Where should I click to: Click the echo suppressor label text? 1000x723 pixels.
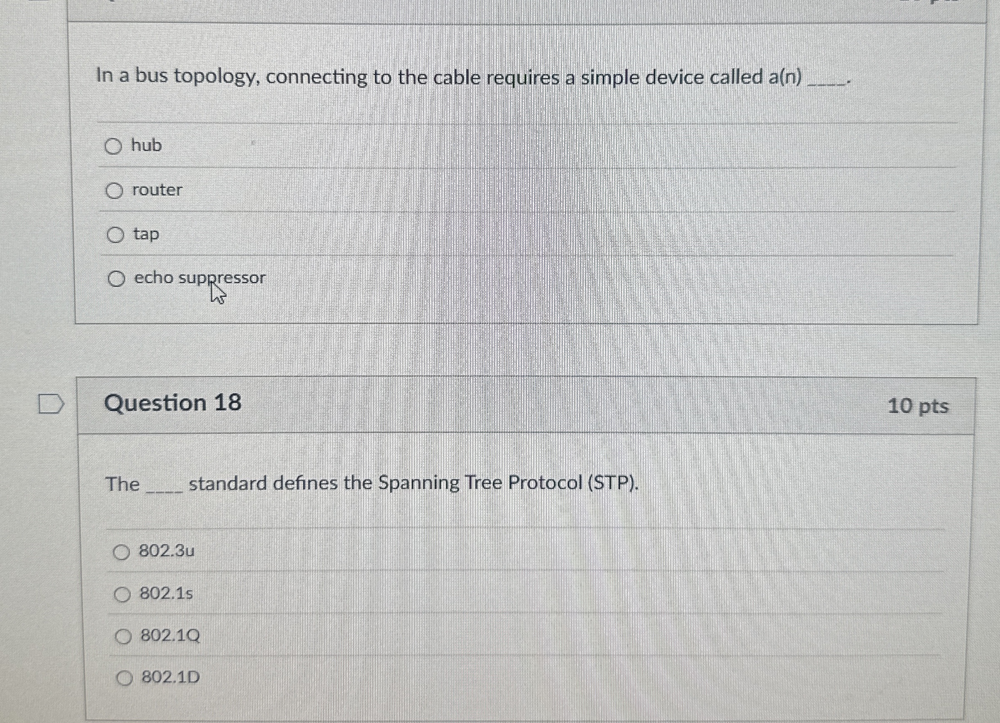click(x=199, y=278)
